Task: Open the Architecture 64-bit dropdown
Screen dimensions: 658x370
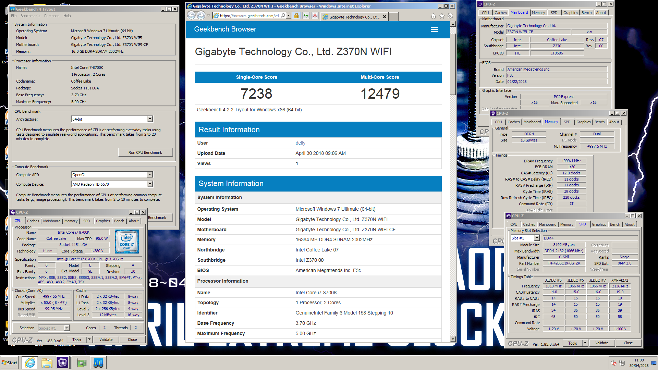Action: (150, 119)
